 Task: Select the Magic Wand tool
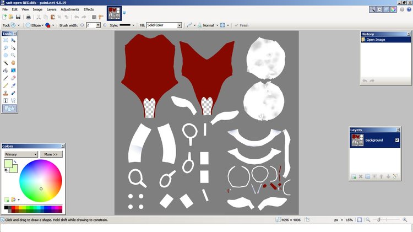tap(6, 63)
